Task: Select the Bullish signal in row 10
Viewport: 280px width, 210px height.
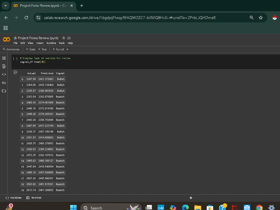Action: [61, 137]
